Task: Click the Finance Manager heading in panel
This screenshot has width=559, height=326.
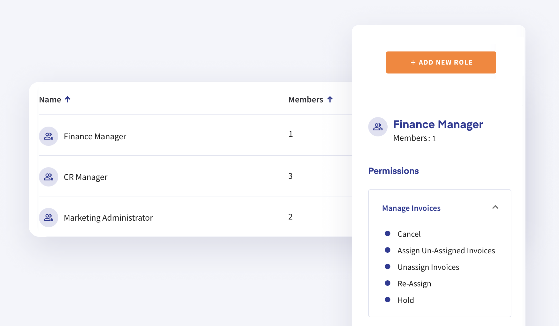Action: [438, 124]
